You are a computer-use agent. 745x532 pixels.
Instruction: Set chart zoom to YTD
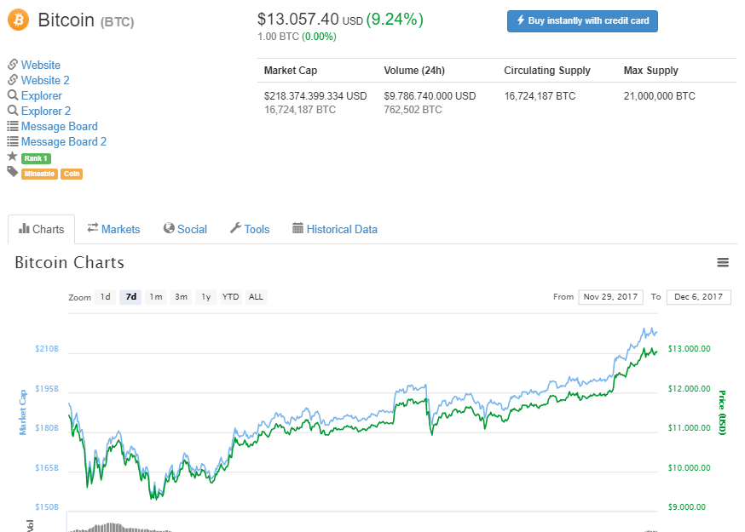click(x=231, y=297)
